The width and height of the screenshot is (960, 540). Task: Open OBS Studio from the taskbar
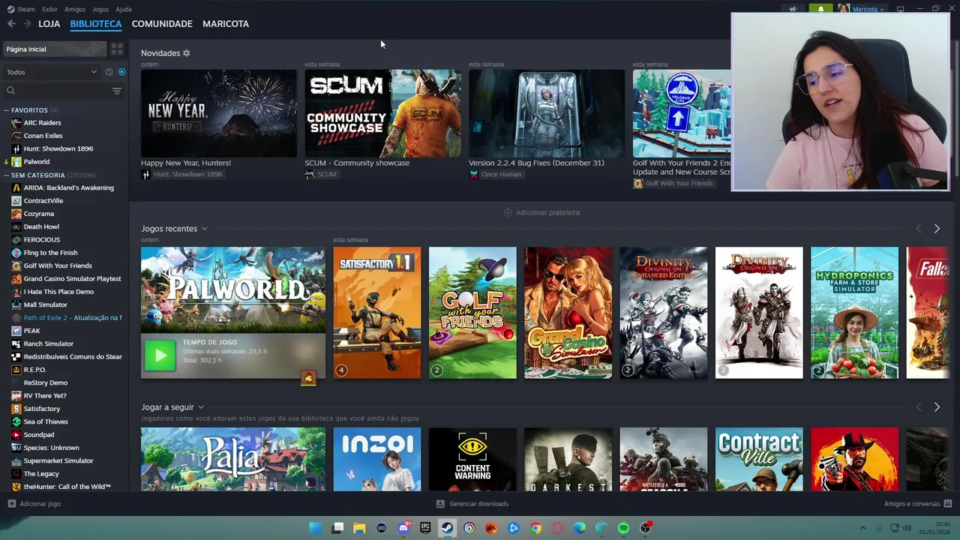[x=645, y=528]
